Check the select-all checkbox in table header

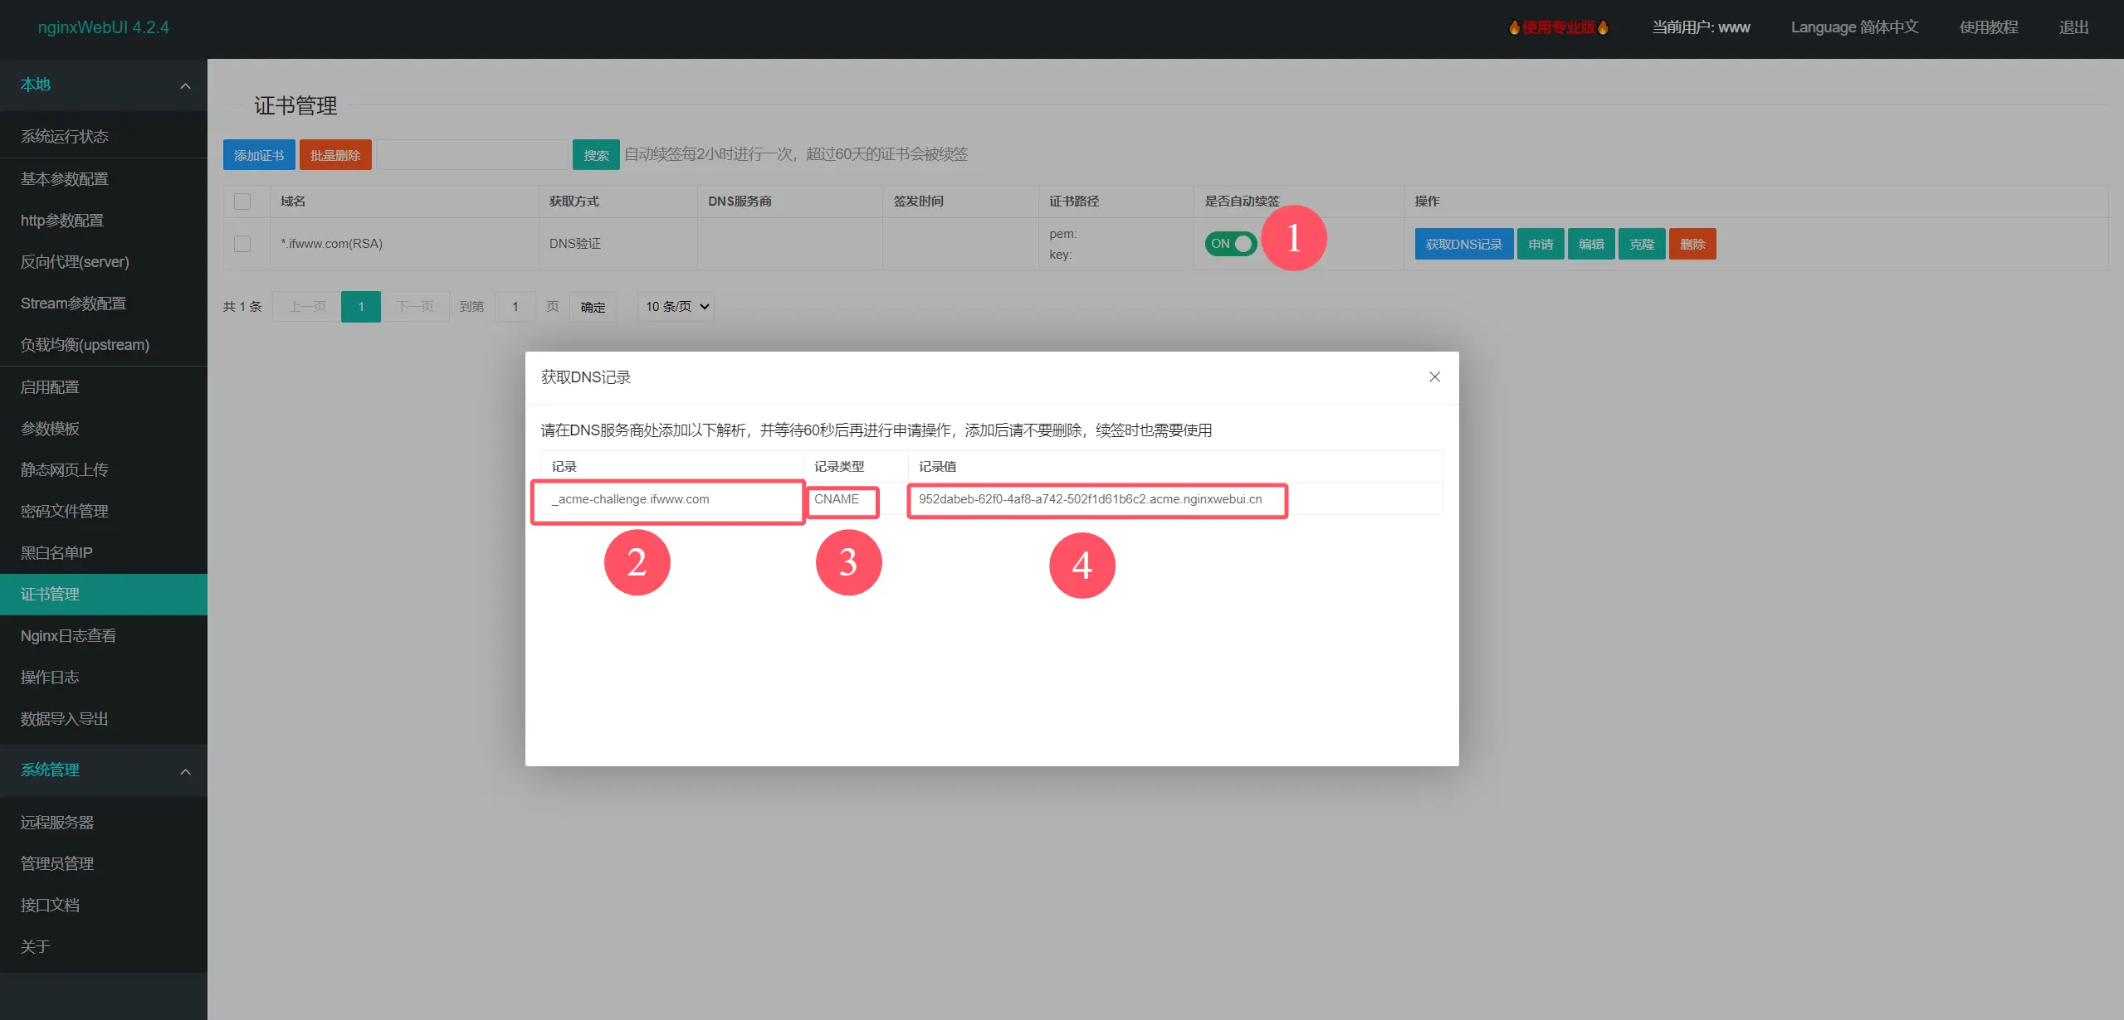242,202
